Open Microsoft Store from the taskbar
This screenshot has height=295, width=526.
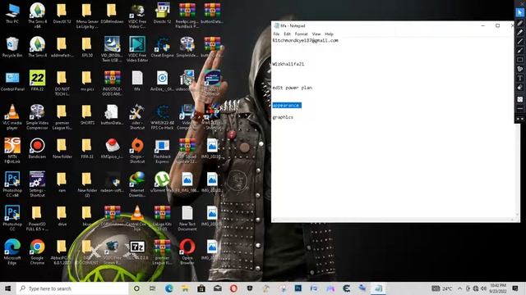pos(201,288)
